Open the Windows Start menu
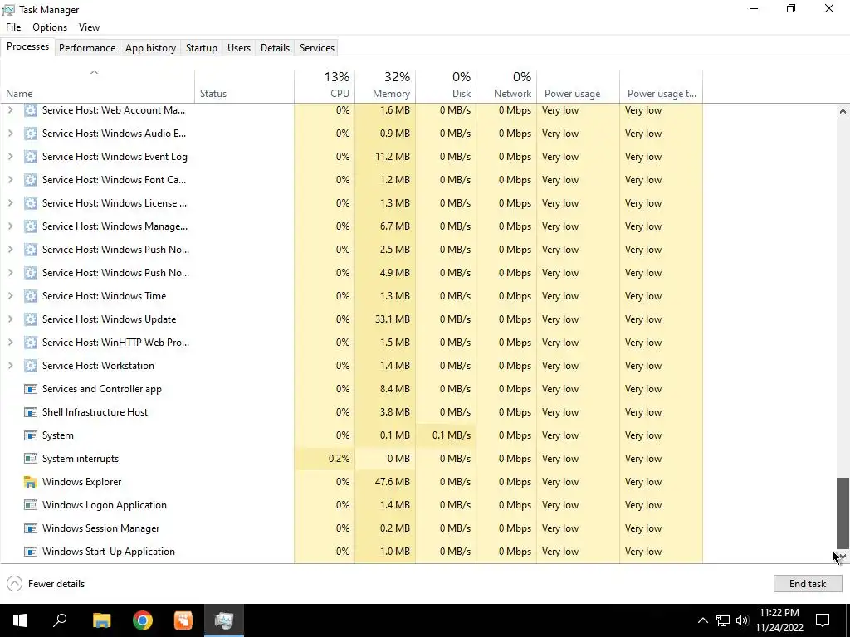 (x=20, y=620)
